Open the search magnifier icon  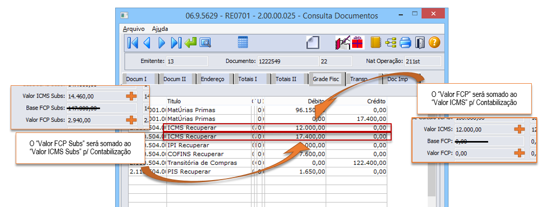tap(205, 43)
